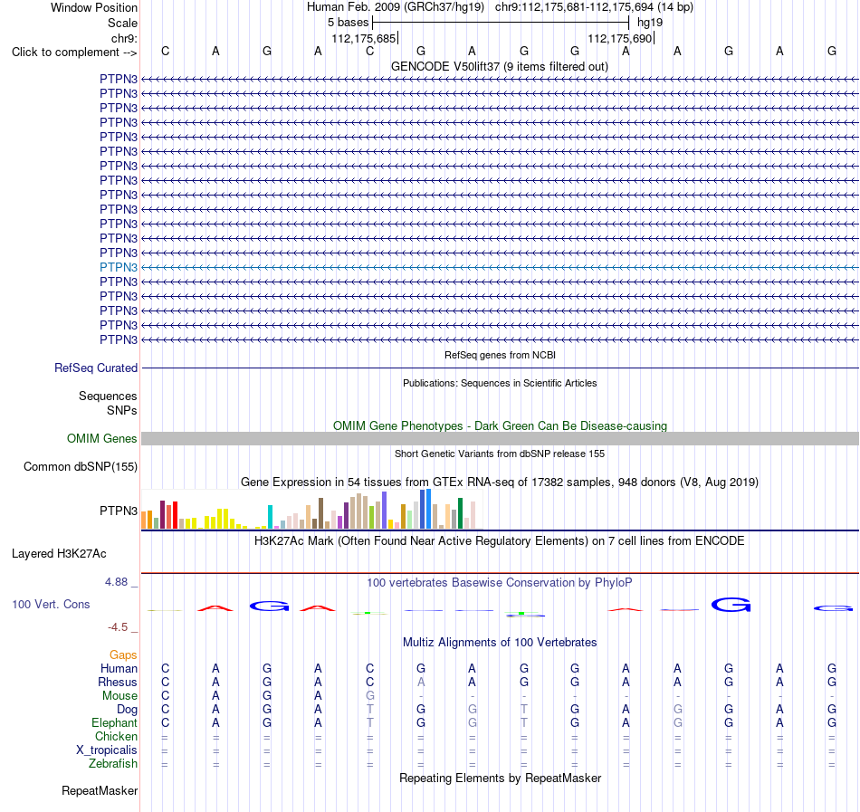Click the 'Rhesus' alignment row label
The image size is (860, 812).
(x=118, y=682)
